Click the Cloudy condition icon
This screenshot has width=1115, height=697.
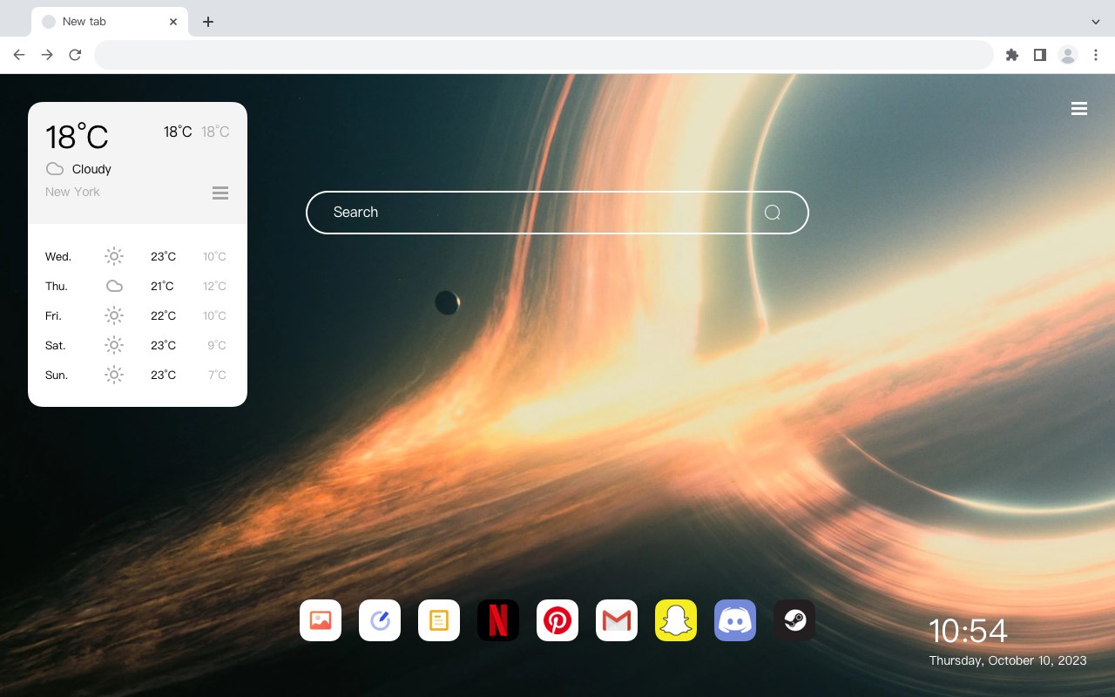click(x=55, y=169)
